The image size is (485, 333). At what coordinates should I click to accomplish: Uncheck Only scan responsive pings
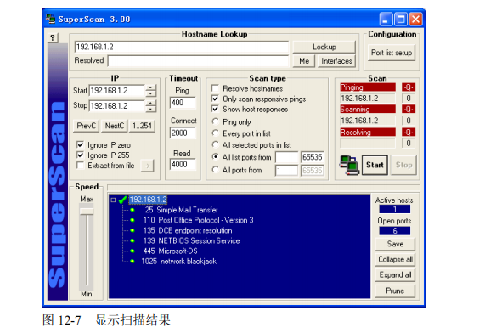pos(215,99)
